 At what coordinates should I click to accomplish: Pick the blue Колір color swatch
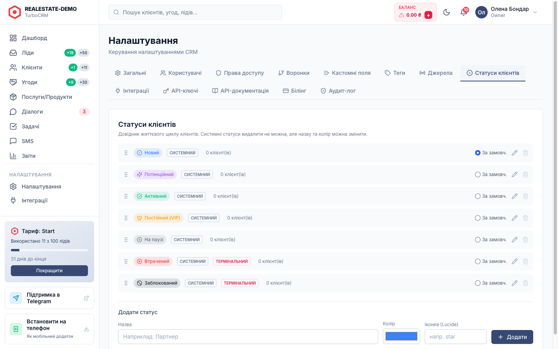[x=401, y=336]
